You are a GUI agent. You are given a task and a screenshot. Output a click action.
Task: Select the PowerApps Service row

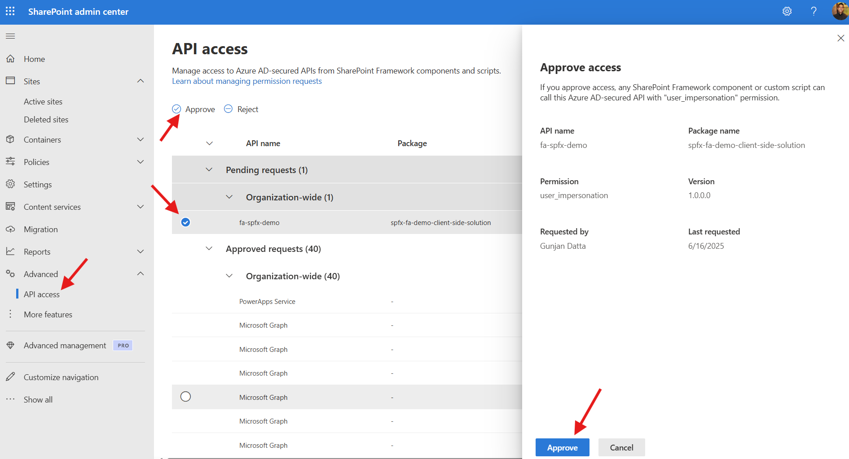[347, 302]
